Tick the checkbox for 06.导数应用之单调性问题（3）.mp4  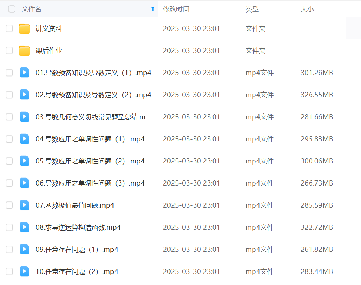[x=9, y=183]
